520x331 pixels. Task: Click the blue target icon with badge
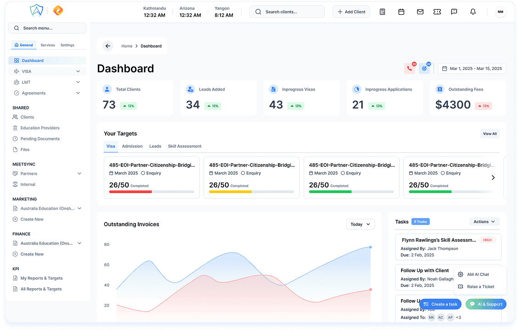click(x=424, y=68)
